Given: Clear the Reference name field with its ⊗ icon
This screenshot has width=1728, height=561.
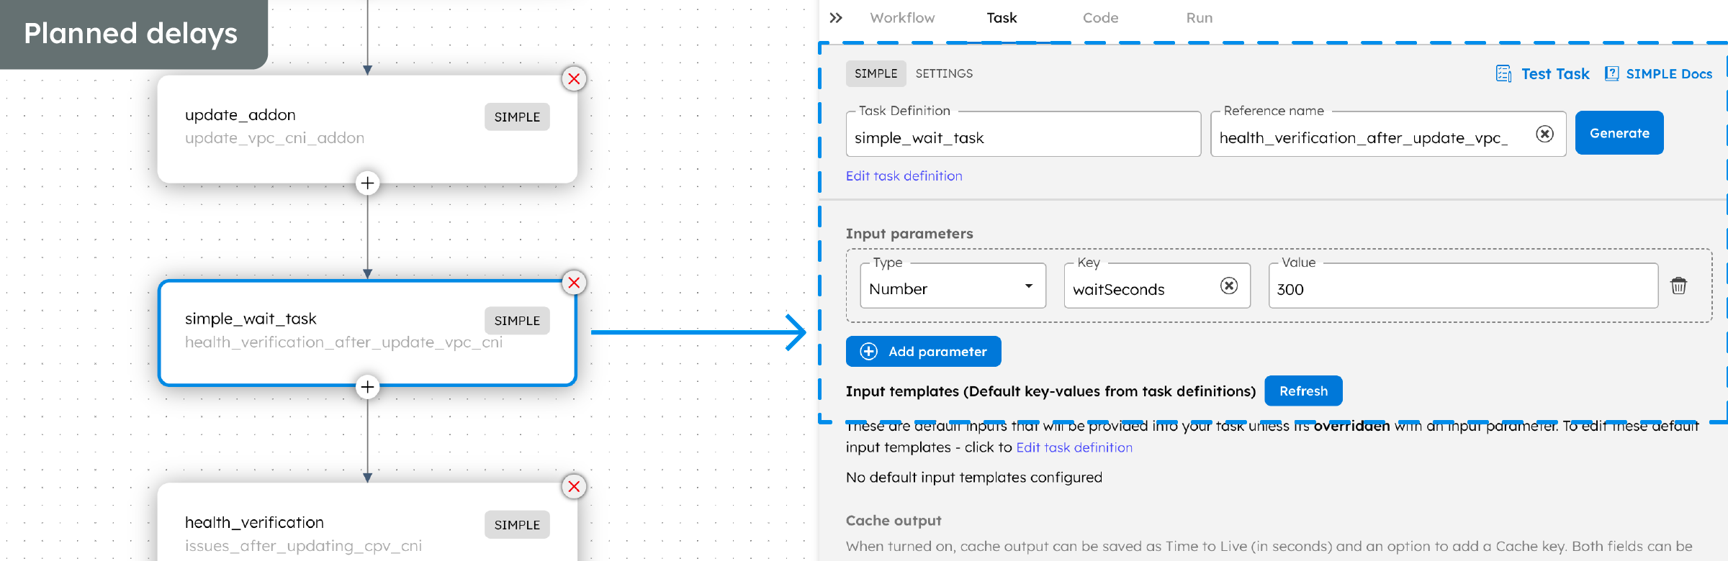Looking at the screenshot, I should pyautogui.click(x=1544, y=133).
